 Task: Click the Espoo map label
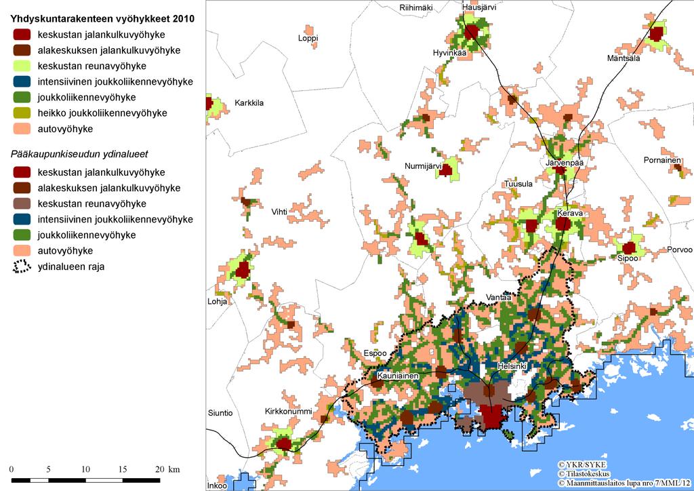(x=375, y=353)
